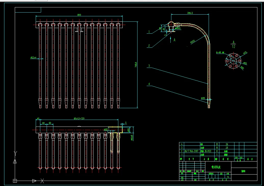Select the flange section view circle
The width and height of the screenshot is (264, 186).
point(233,60)
